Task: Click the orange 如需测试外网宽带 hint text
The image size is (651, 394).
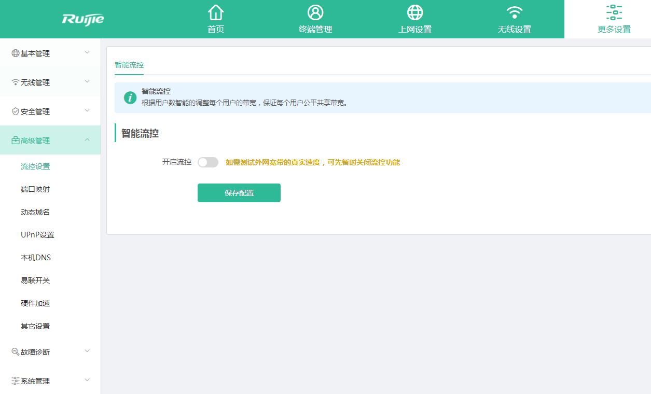Action: 313,162
